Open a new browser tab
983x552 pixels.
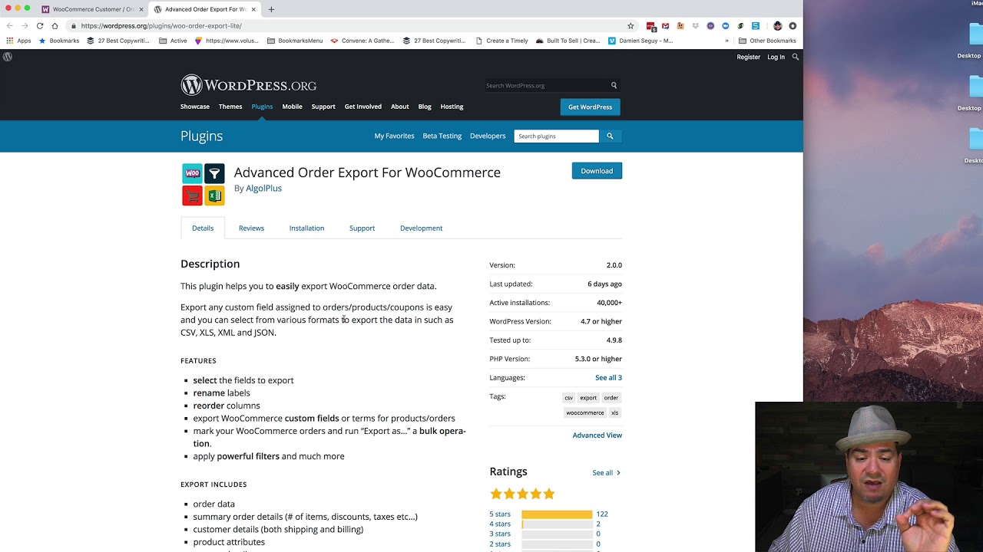pyautogui.click(x=271, y=9)
